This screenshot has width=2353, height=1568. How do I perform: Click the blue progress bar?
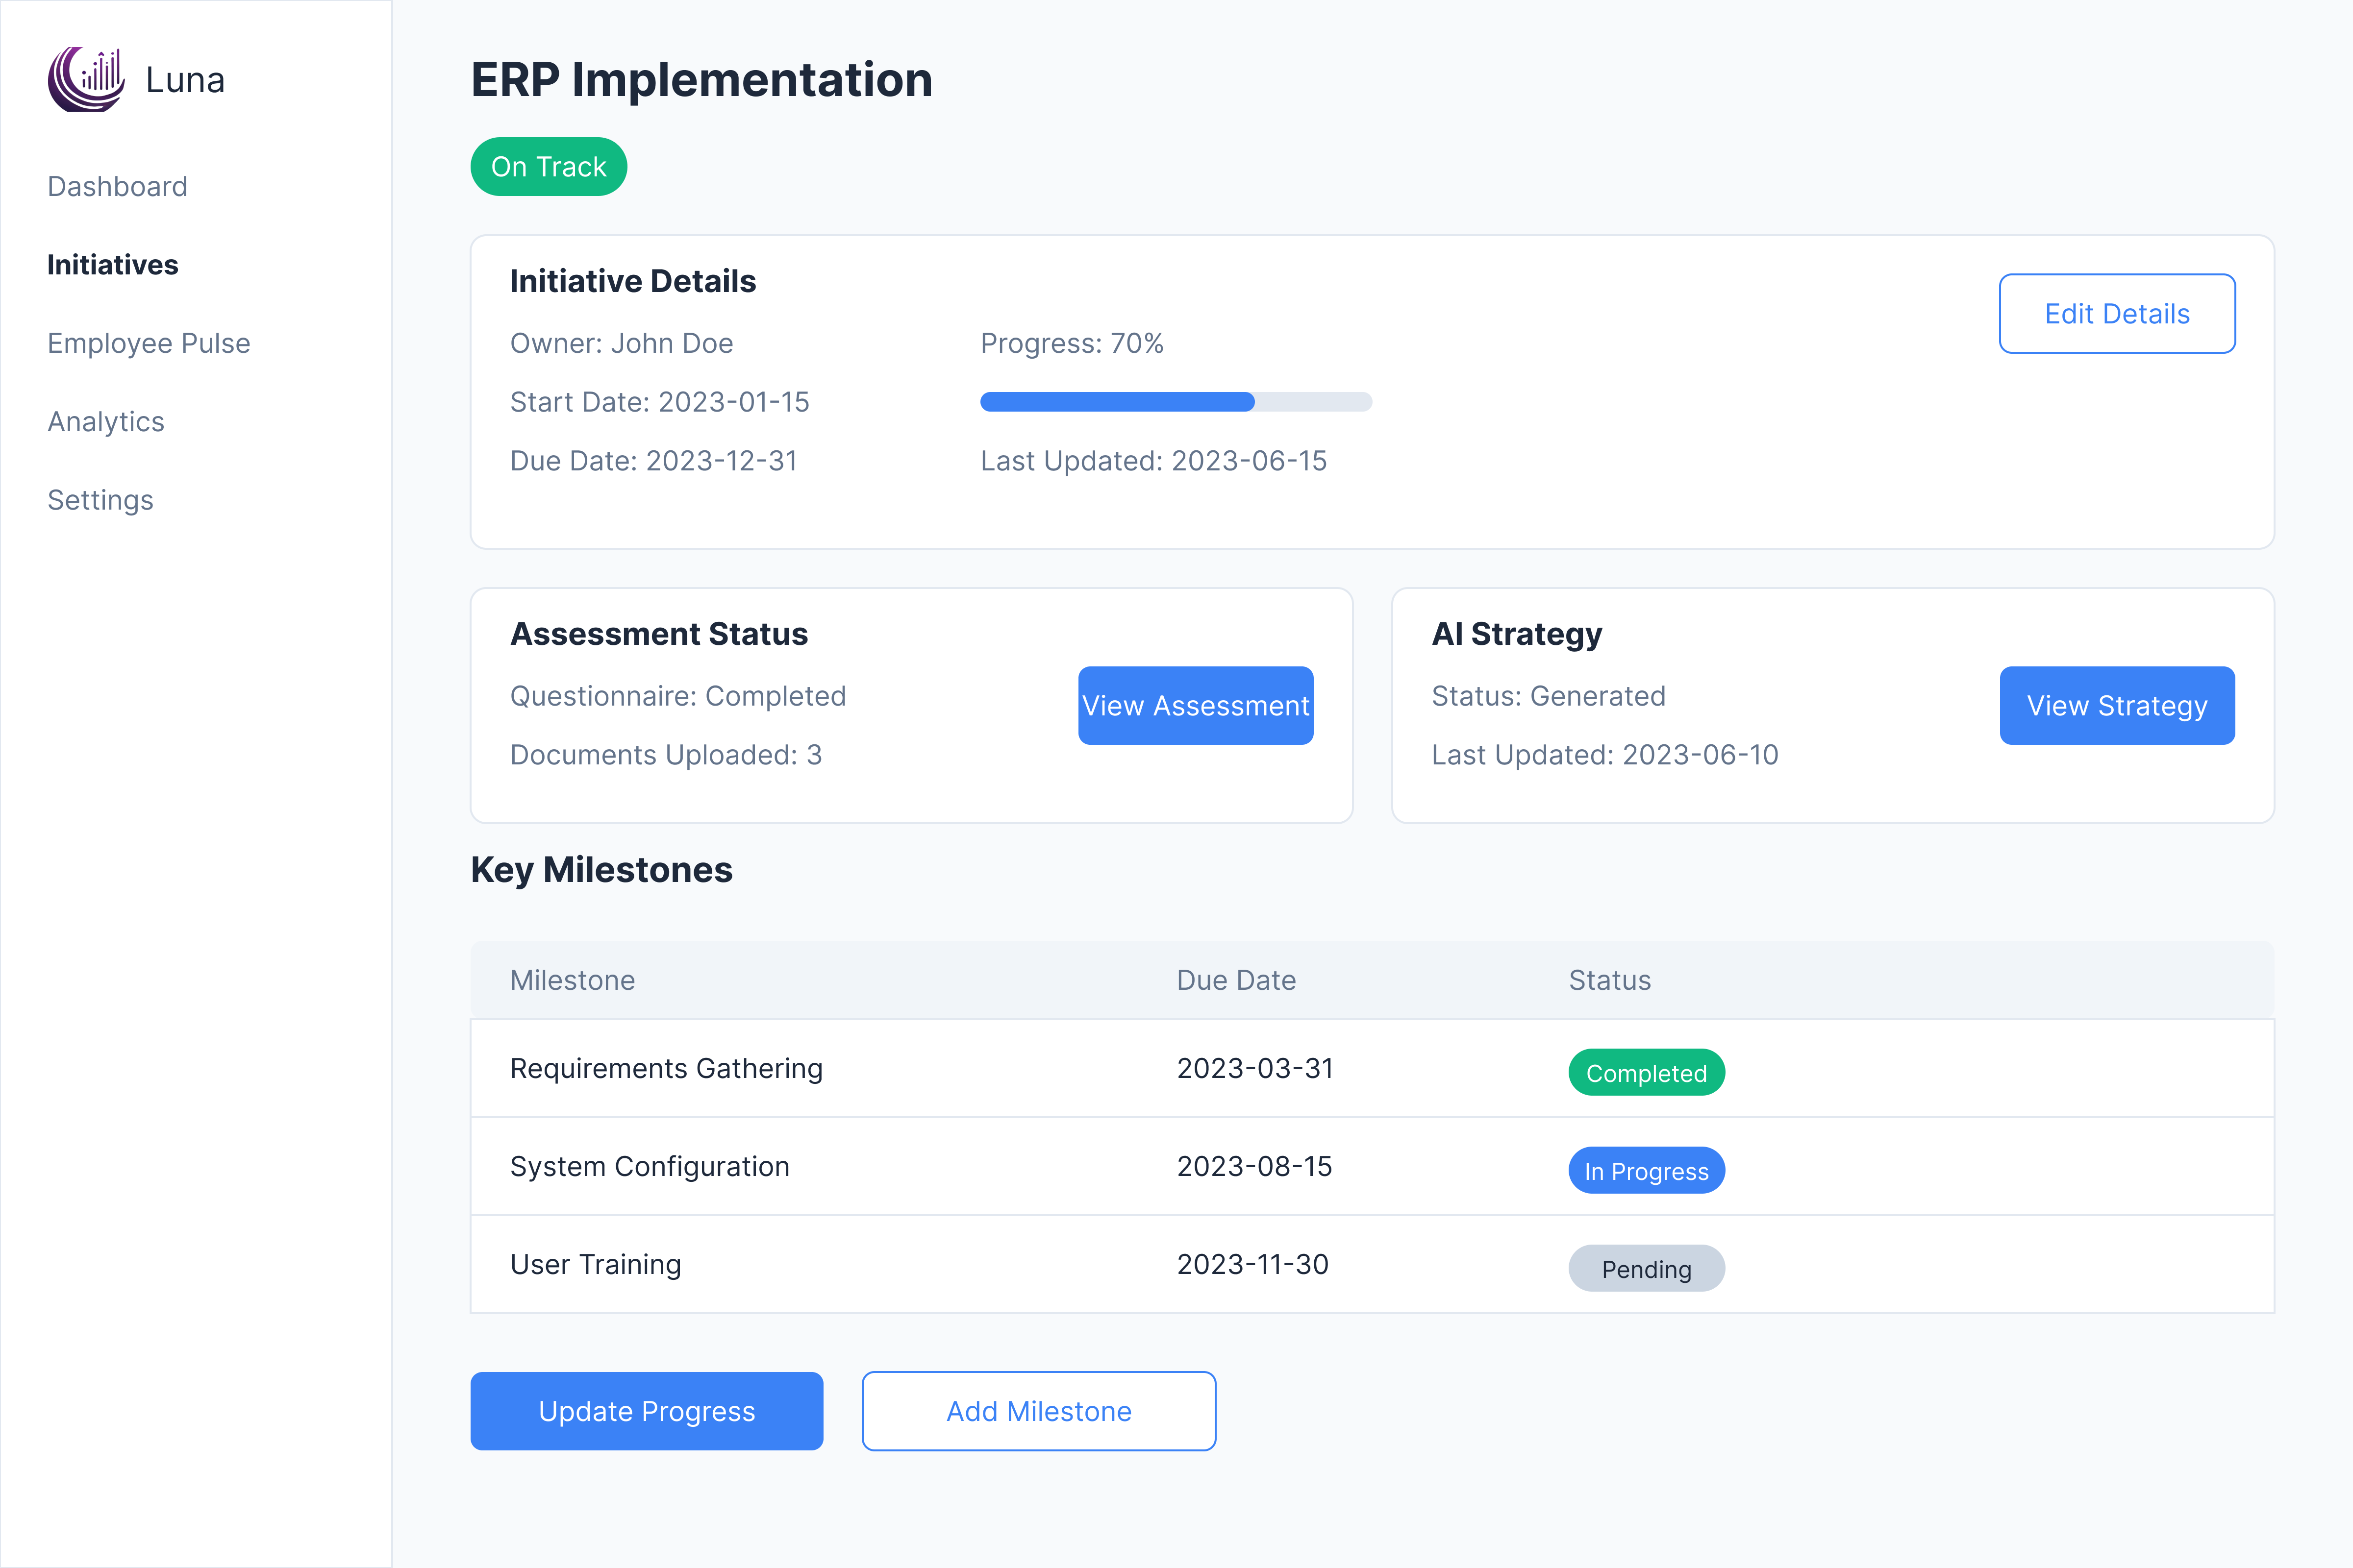point(1117,402)
